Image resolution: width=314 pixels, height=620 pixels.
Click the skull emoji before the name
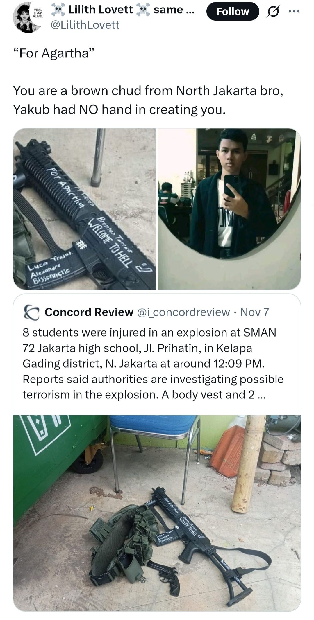pos(58,10)
